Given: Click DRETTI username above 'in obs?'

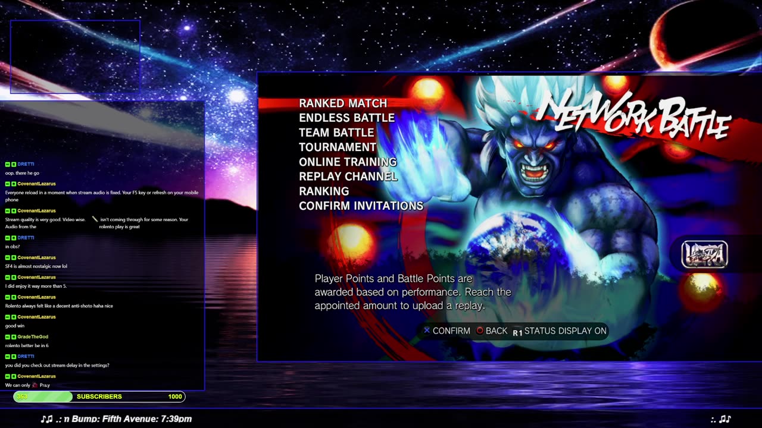Looking at the screenshot, I should tap(26, 238).
